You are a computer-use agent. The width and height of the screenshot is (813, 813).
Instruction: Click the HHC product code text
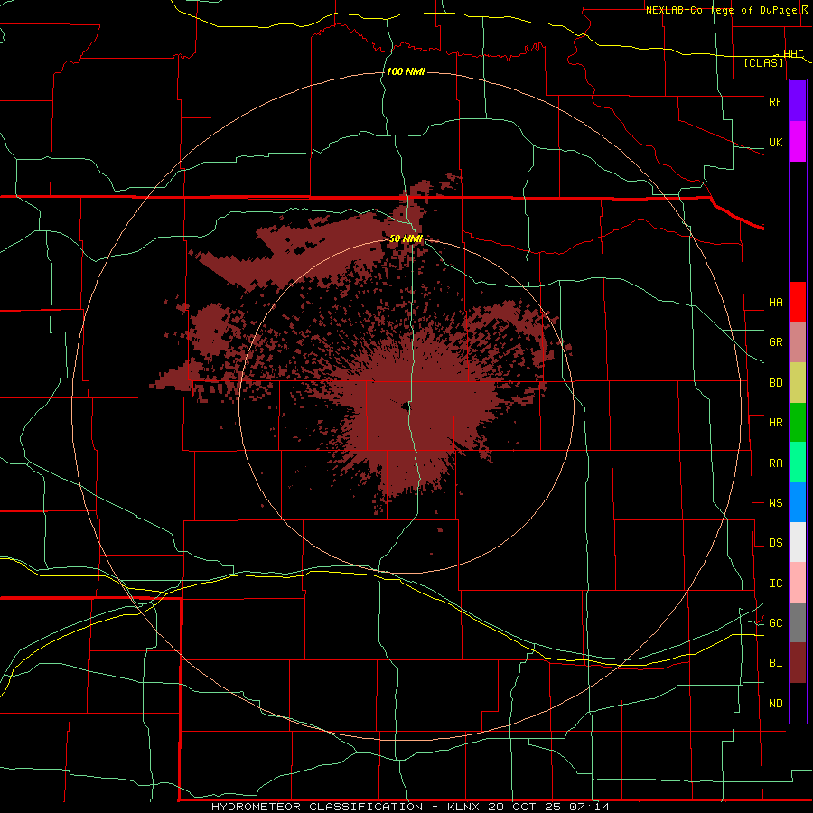pyautogui.click(x=793, y=54)
